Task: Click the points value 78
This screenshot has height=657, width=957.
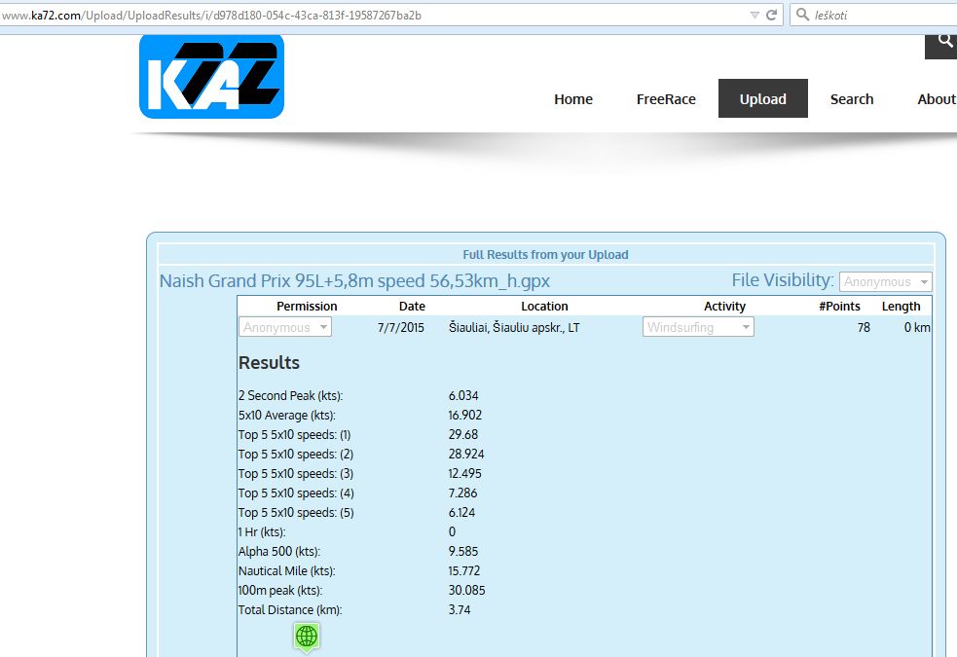Action: tap(864, 328)
